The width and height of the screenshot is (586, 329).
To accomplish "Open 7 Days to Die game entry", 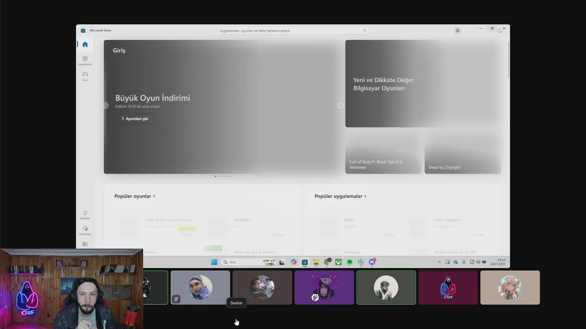I will tap(158, 227).
